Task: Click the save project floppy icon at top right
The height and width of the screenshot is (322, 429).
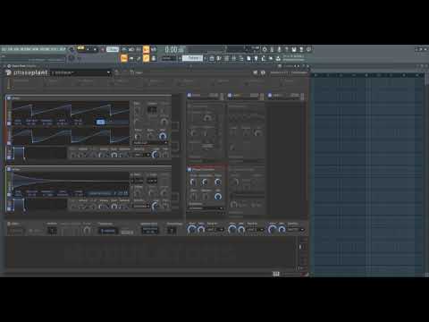Action: 294,49
